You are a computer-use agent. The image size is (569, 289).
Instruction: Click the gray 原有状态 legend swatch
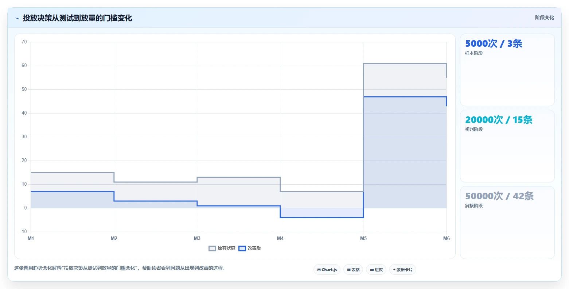tap(213, 248)
